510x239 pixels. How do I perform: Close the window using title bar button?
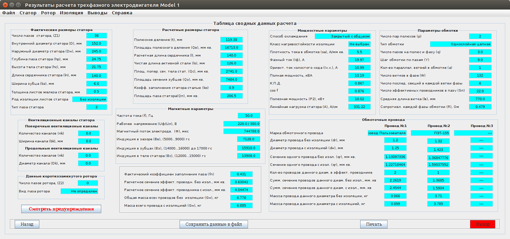coord(5,4)
